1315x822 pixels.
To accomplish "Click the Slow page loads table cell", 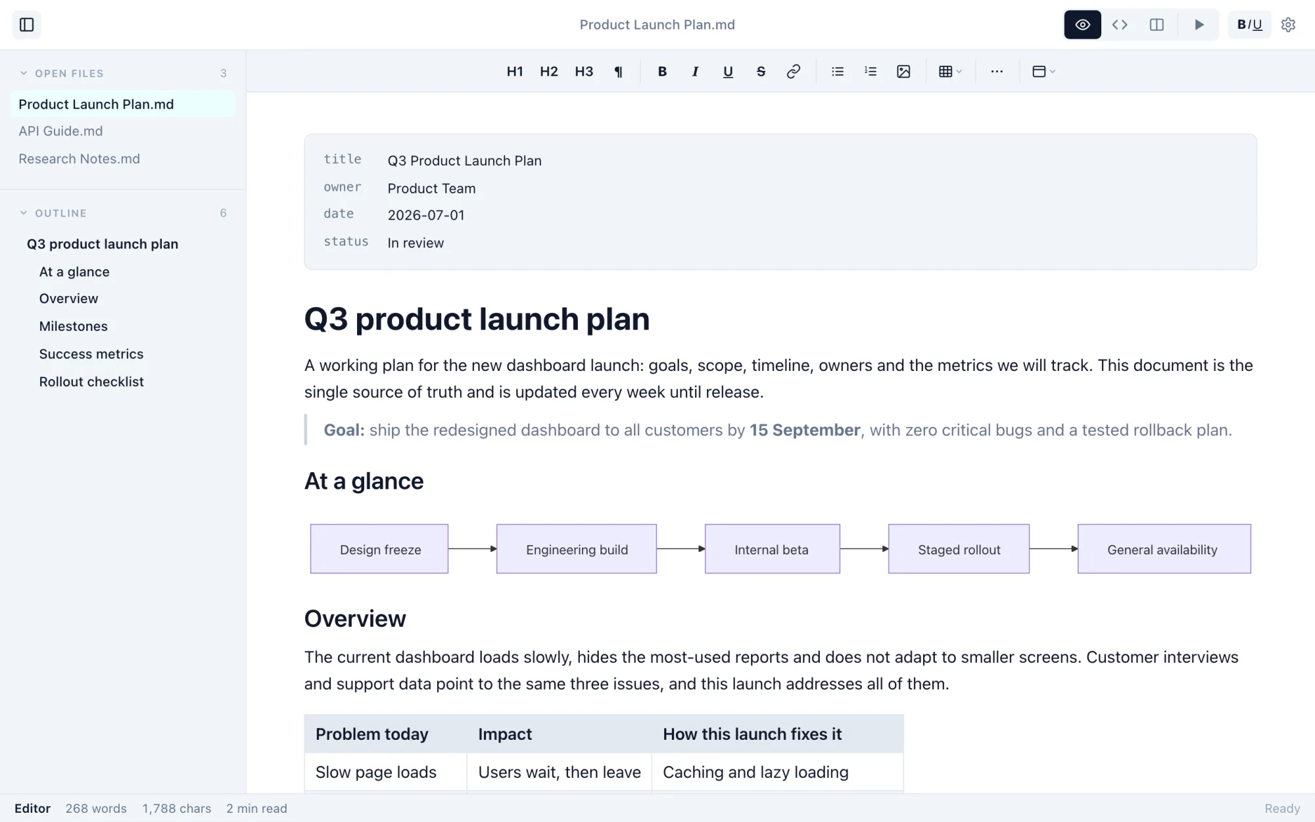I will click(x=385, y=772).
